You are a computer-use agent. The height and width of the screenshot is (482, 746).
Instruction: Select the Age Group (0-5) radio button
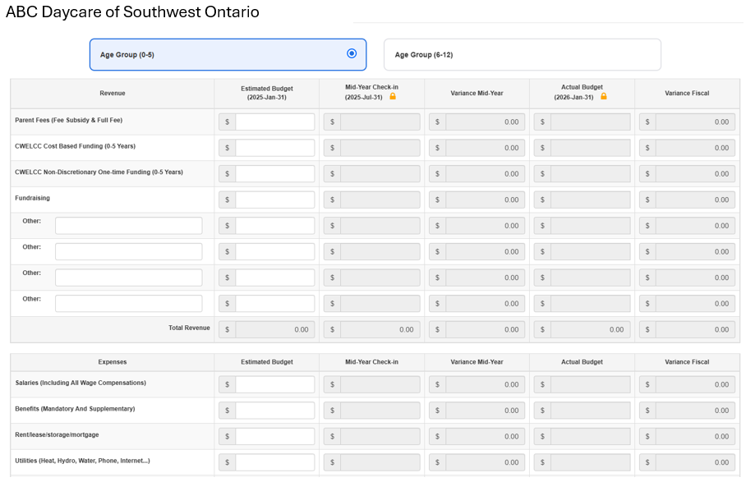click(352, 53)
